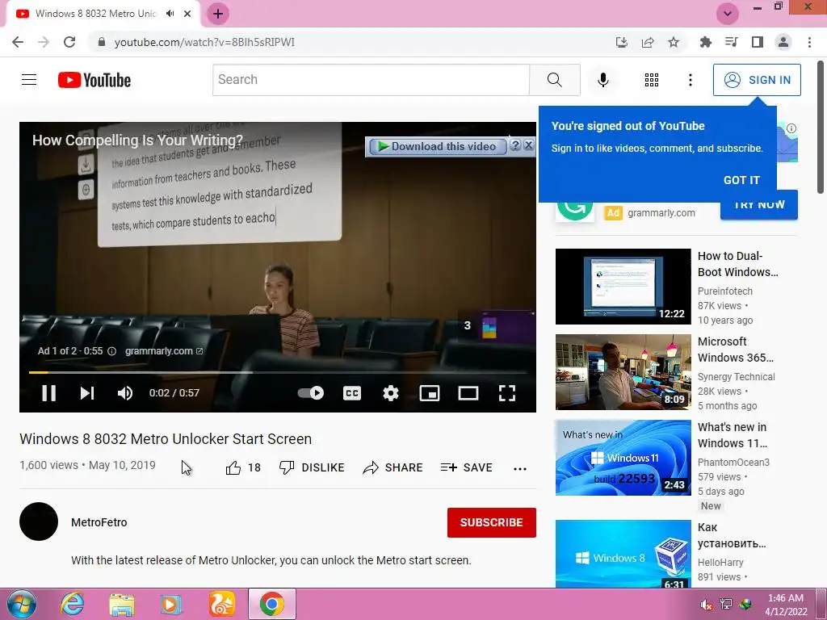Click the ad title How Compelling Is Your Writing
This screenshot has width=827, height=620.
coord(137,140)
